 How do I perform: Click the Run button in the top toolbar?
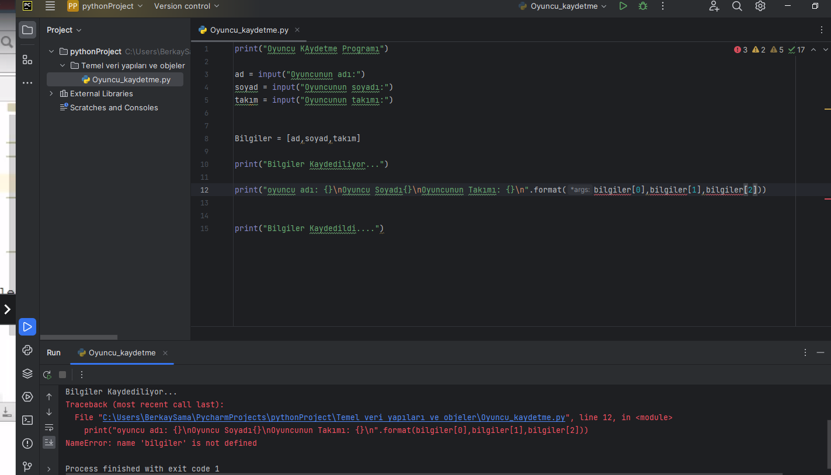coord(623,6)
